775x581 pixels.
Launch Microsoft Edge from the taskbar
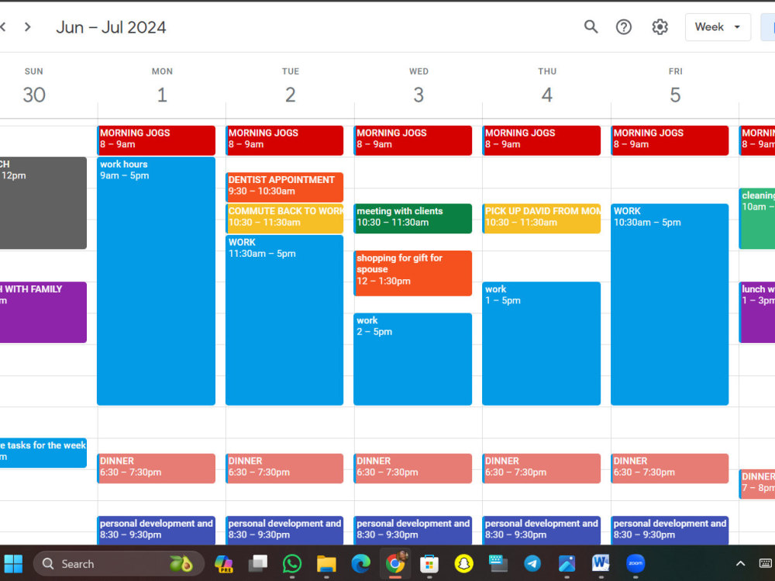[361, 563]
